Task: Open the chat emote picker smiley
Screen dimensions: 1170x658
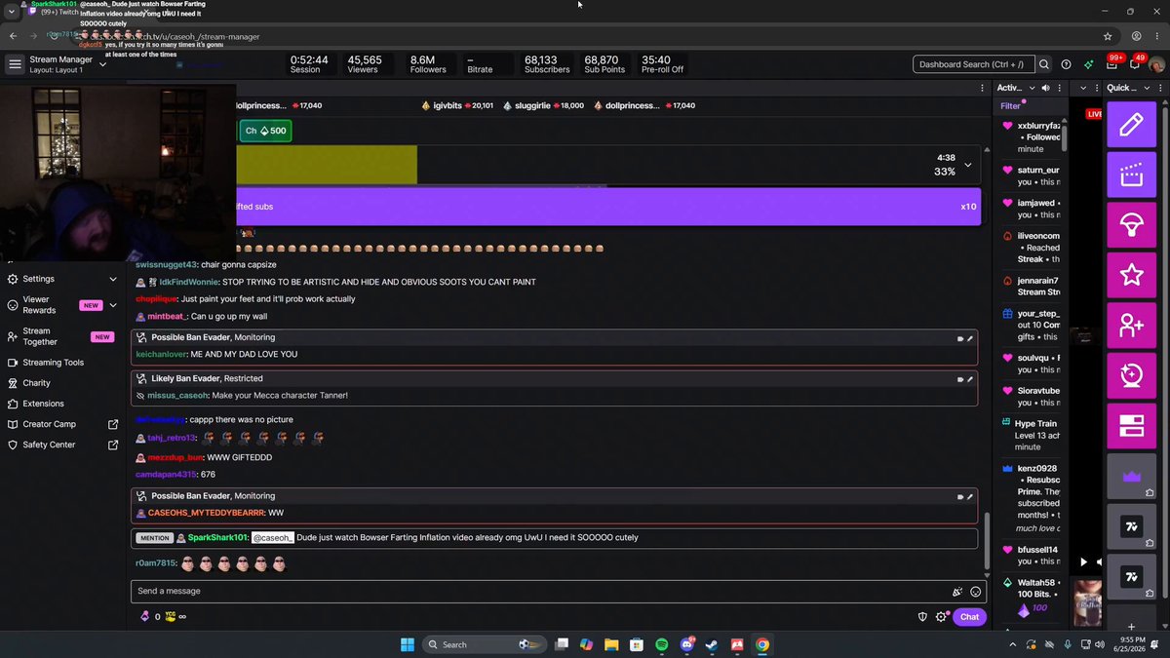Action: tap(975, 591)
